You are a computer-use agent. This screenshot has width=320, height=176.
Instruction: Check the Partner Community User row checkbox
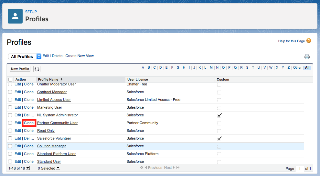10,123
